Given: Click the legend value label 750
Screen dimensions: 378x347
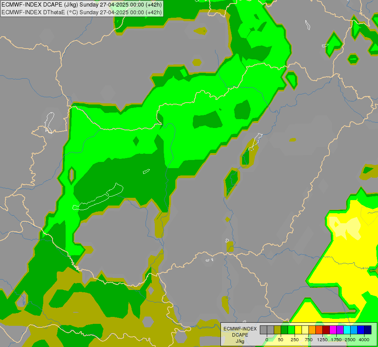Looking at the screenshot, I should [x=309, y=340].
